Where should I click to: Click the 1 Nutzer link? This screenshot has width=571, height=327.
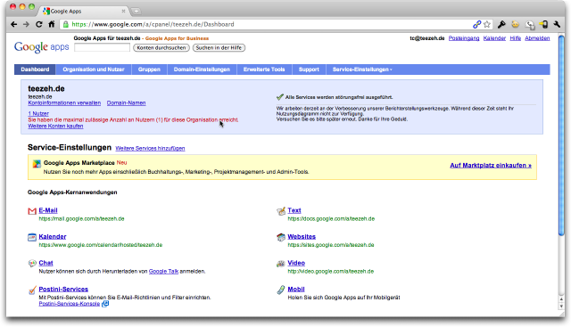(38, 113)
